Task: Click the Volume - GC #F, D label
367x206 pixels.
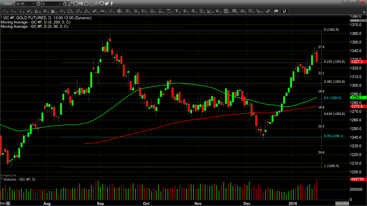Action: click(x=18, y=180)
